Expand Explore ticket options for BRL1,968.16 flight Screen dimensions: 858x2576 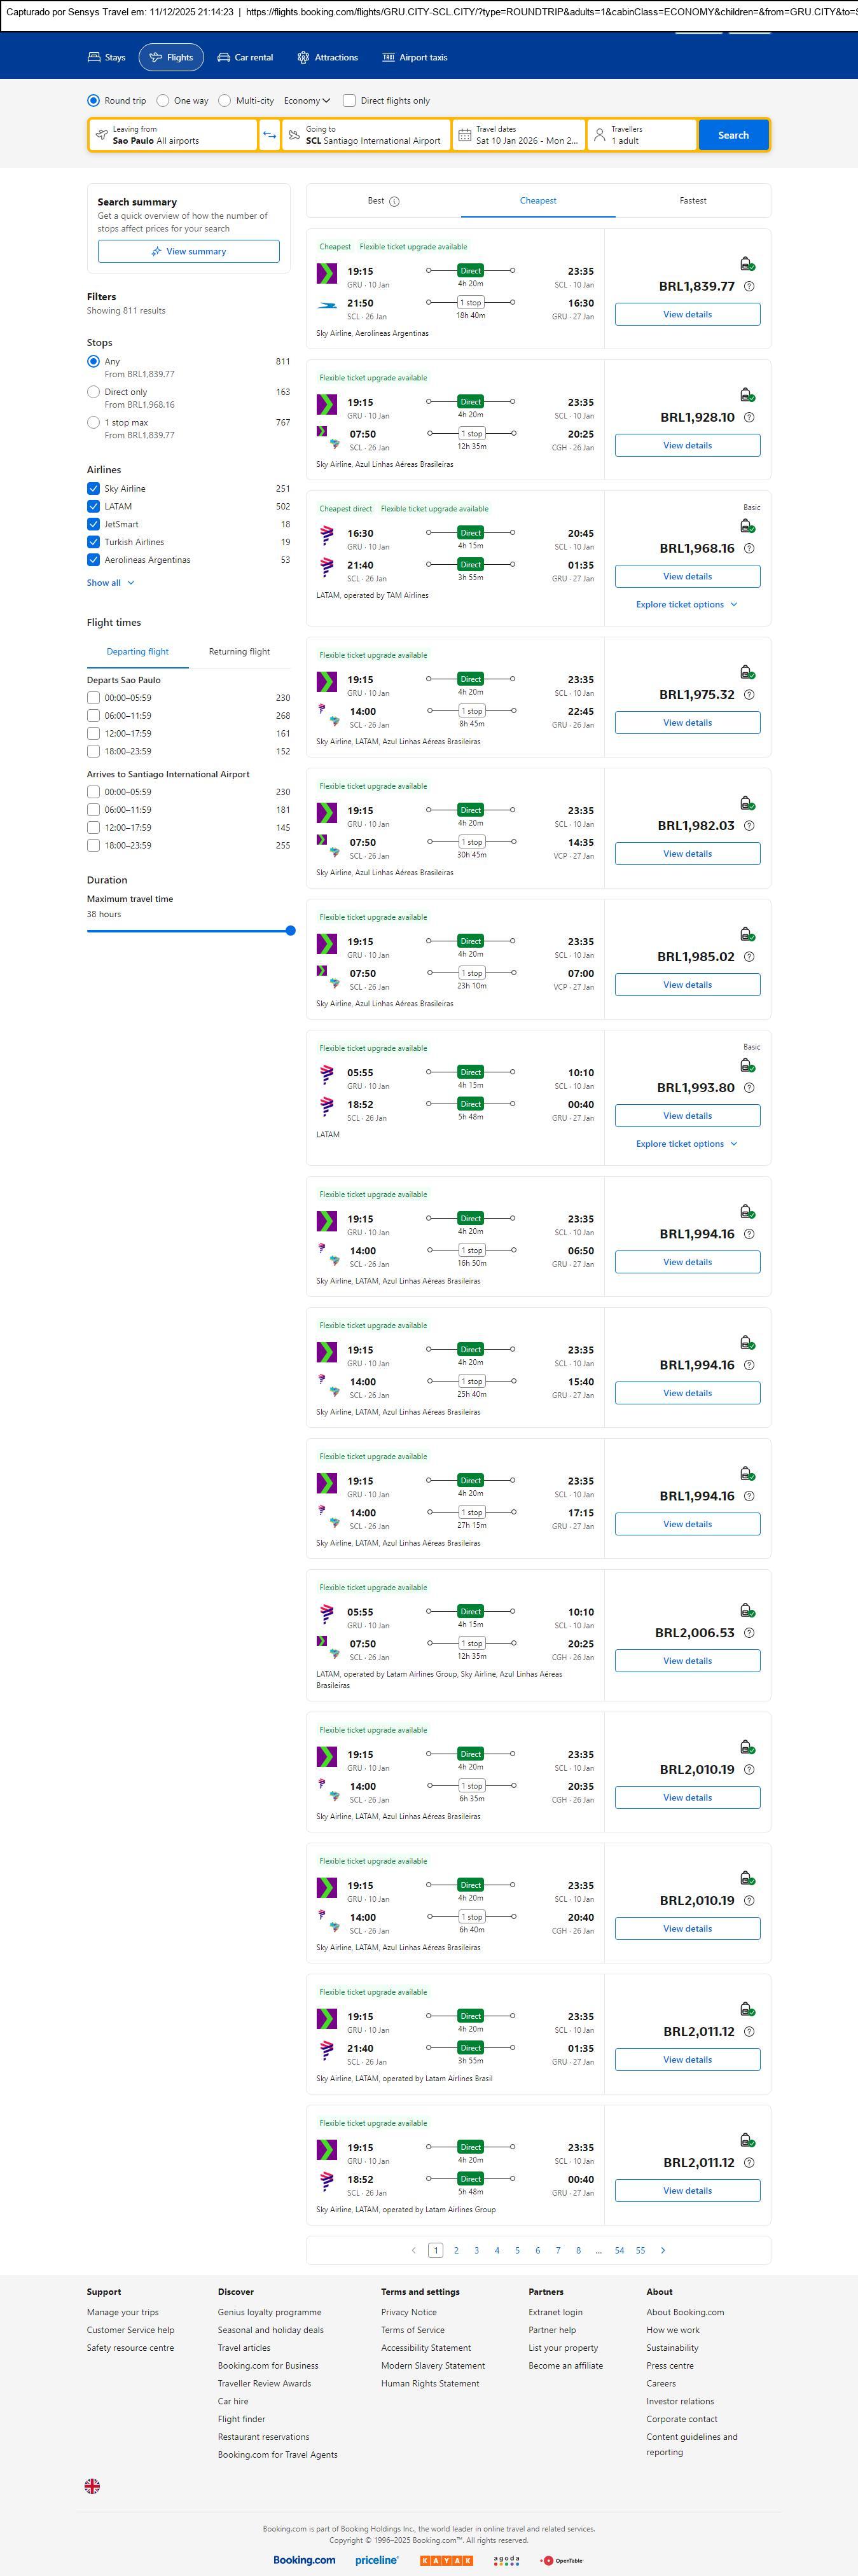pos(686,605)
